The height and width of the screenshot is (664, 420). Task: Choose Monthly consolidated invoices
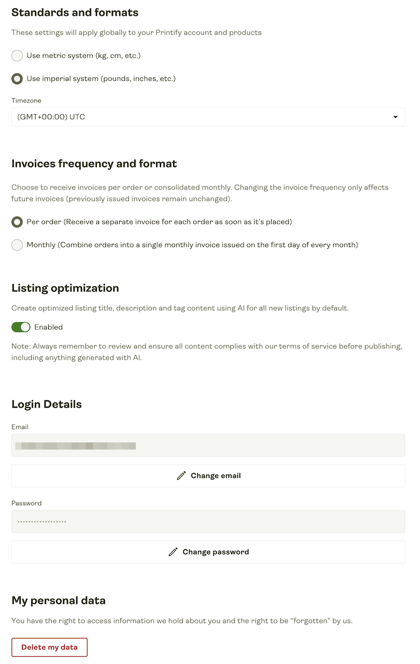pos(16,245)
